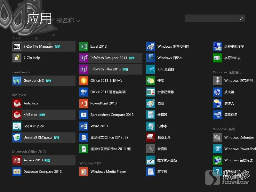
Task: Open the AutoPico app icon
Action: [17, 103]
